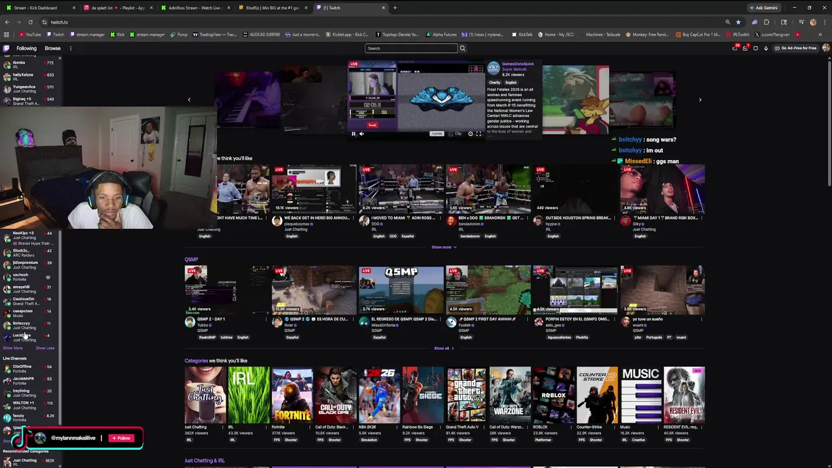Click the Clip button on featured player

pos(456,134)
